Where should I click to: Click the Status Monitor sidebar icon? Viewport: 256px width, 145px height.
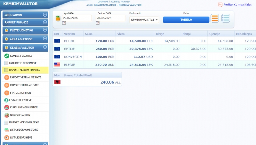pos(7,92)
